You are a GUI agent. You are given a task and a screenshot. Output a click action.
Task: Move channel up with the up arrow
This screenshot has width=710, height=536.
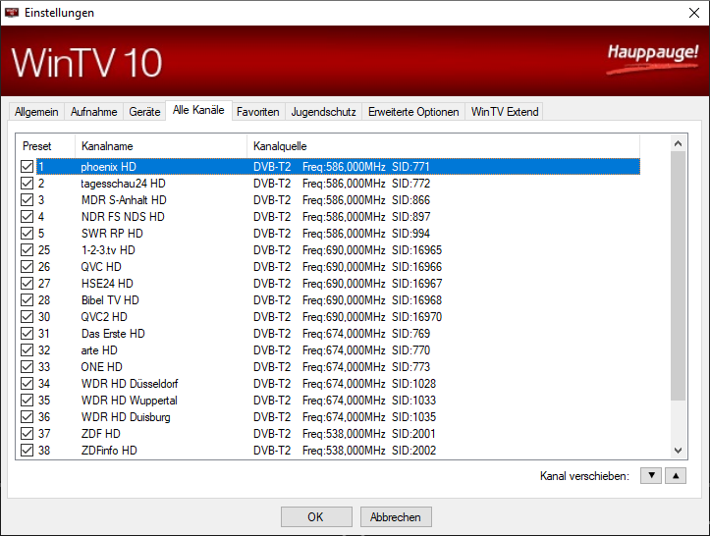[675, 476]
